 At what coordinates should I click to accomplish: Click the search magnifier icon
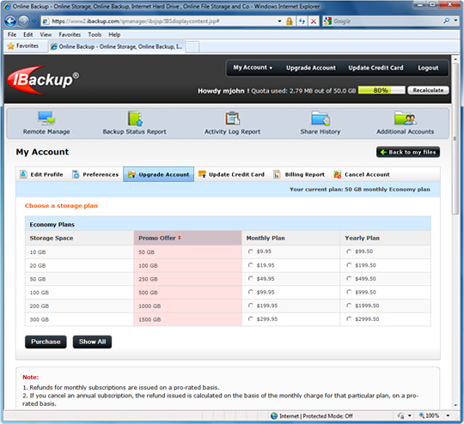point(446,21)
